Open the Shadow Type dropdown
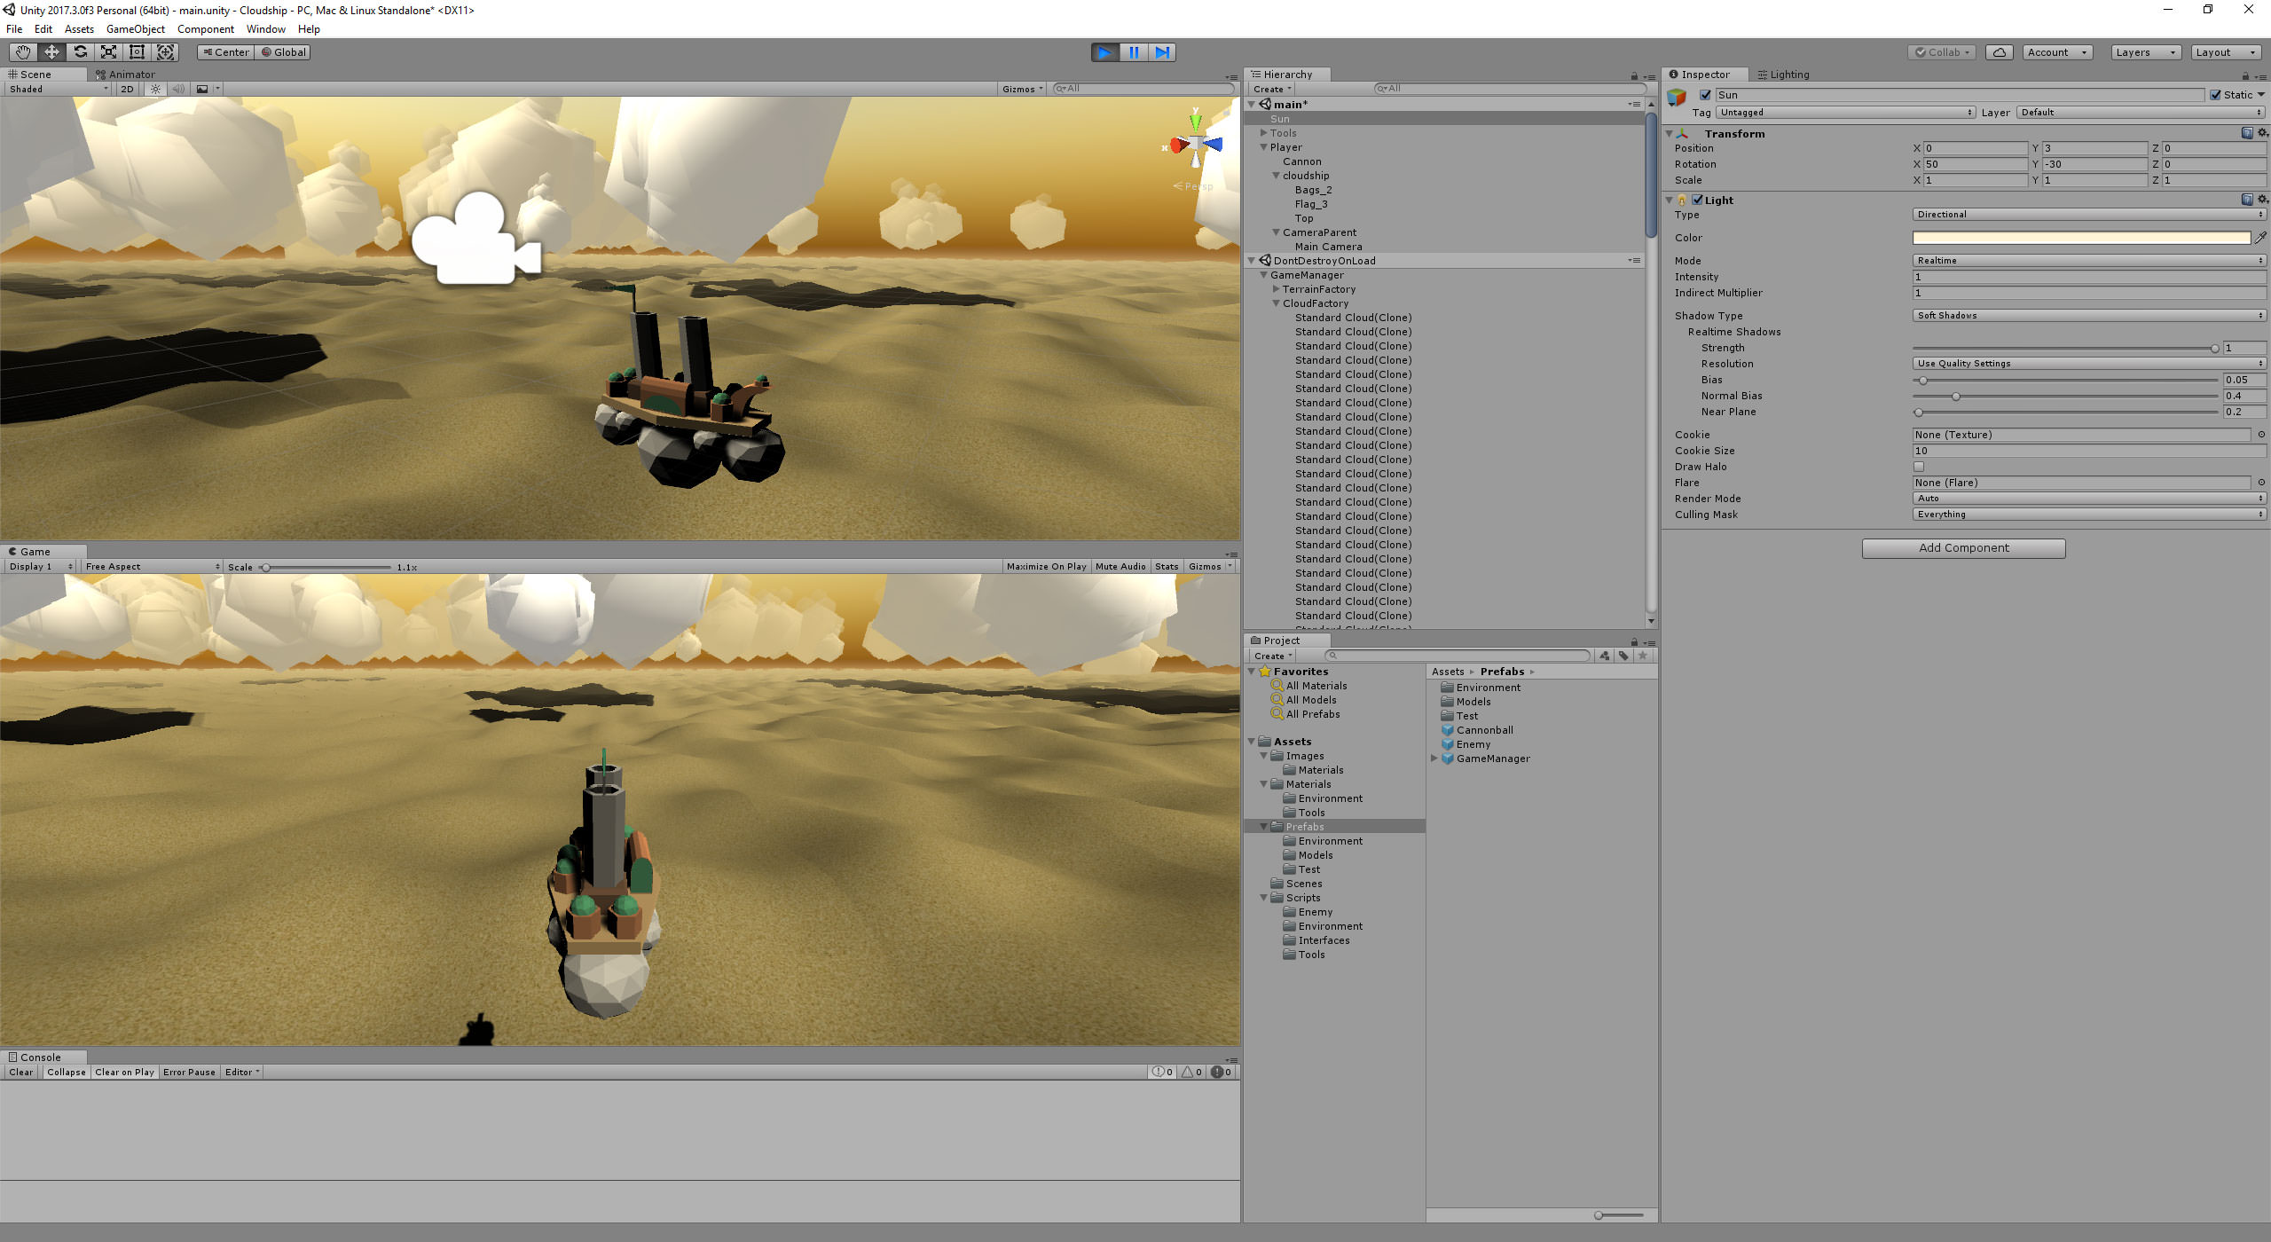Image resolution: width=2271 pixels, height=1242 pixels. point(2089,316)
